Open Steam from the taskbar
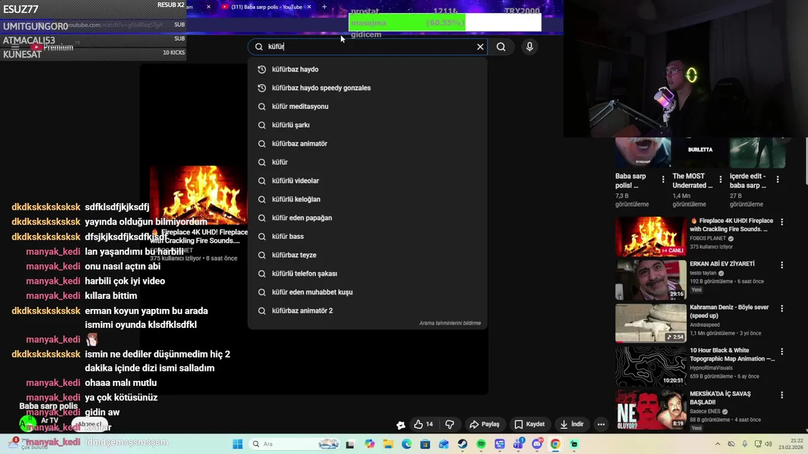 pos(463,444)
